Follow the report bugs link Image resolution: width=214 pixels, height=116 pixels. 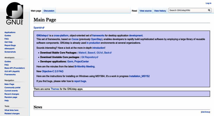pos(80,81)
